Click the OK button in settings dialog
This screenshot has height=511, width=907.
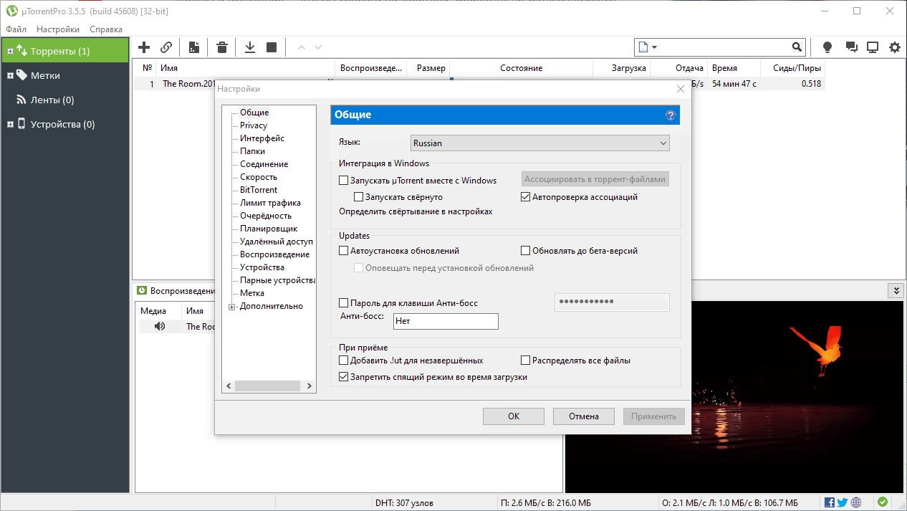[x=514, y=416]
